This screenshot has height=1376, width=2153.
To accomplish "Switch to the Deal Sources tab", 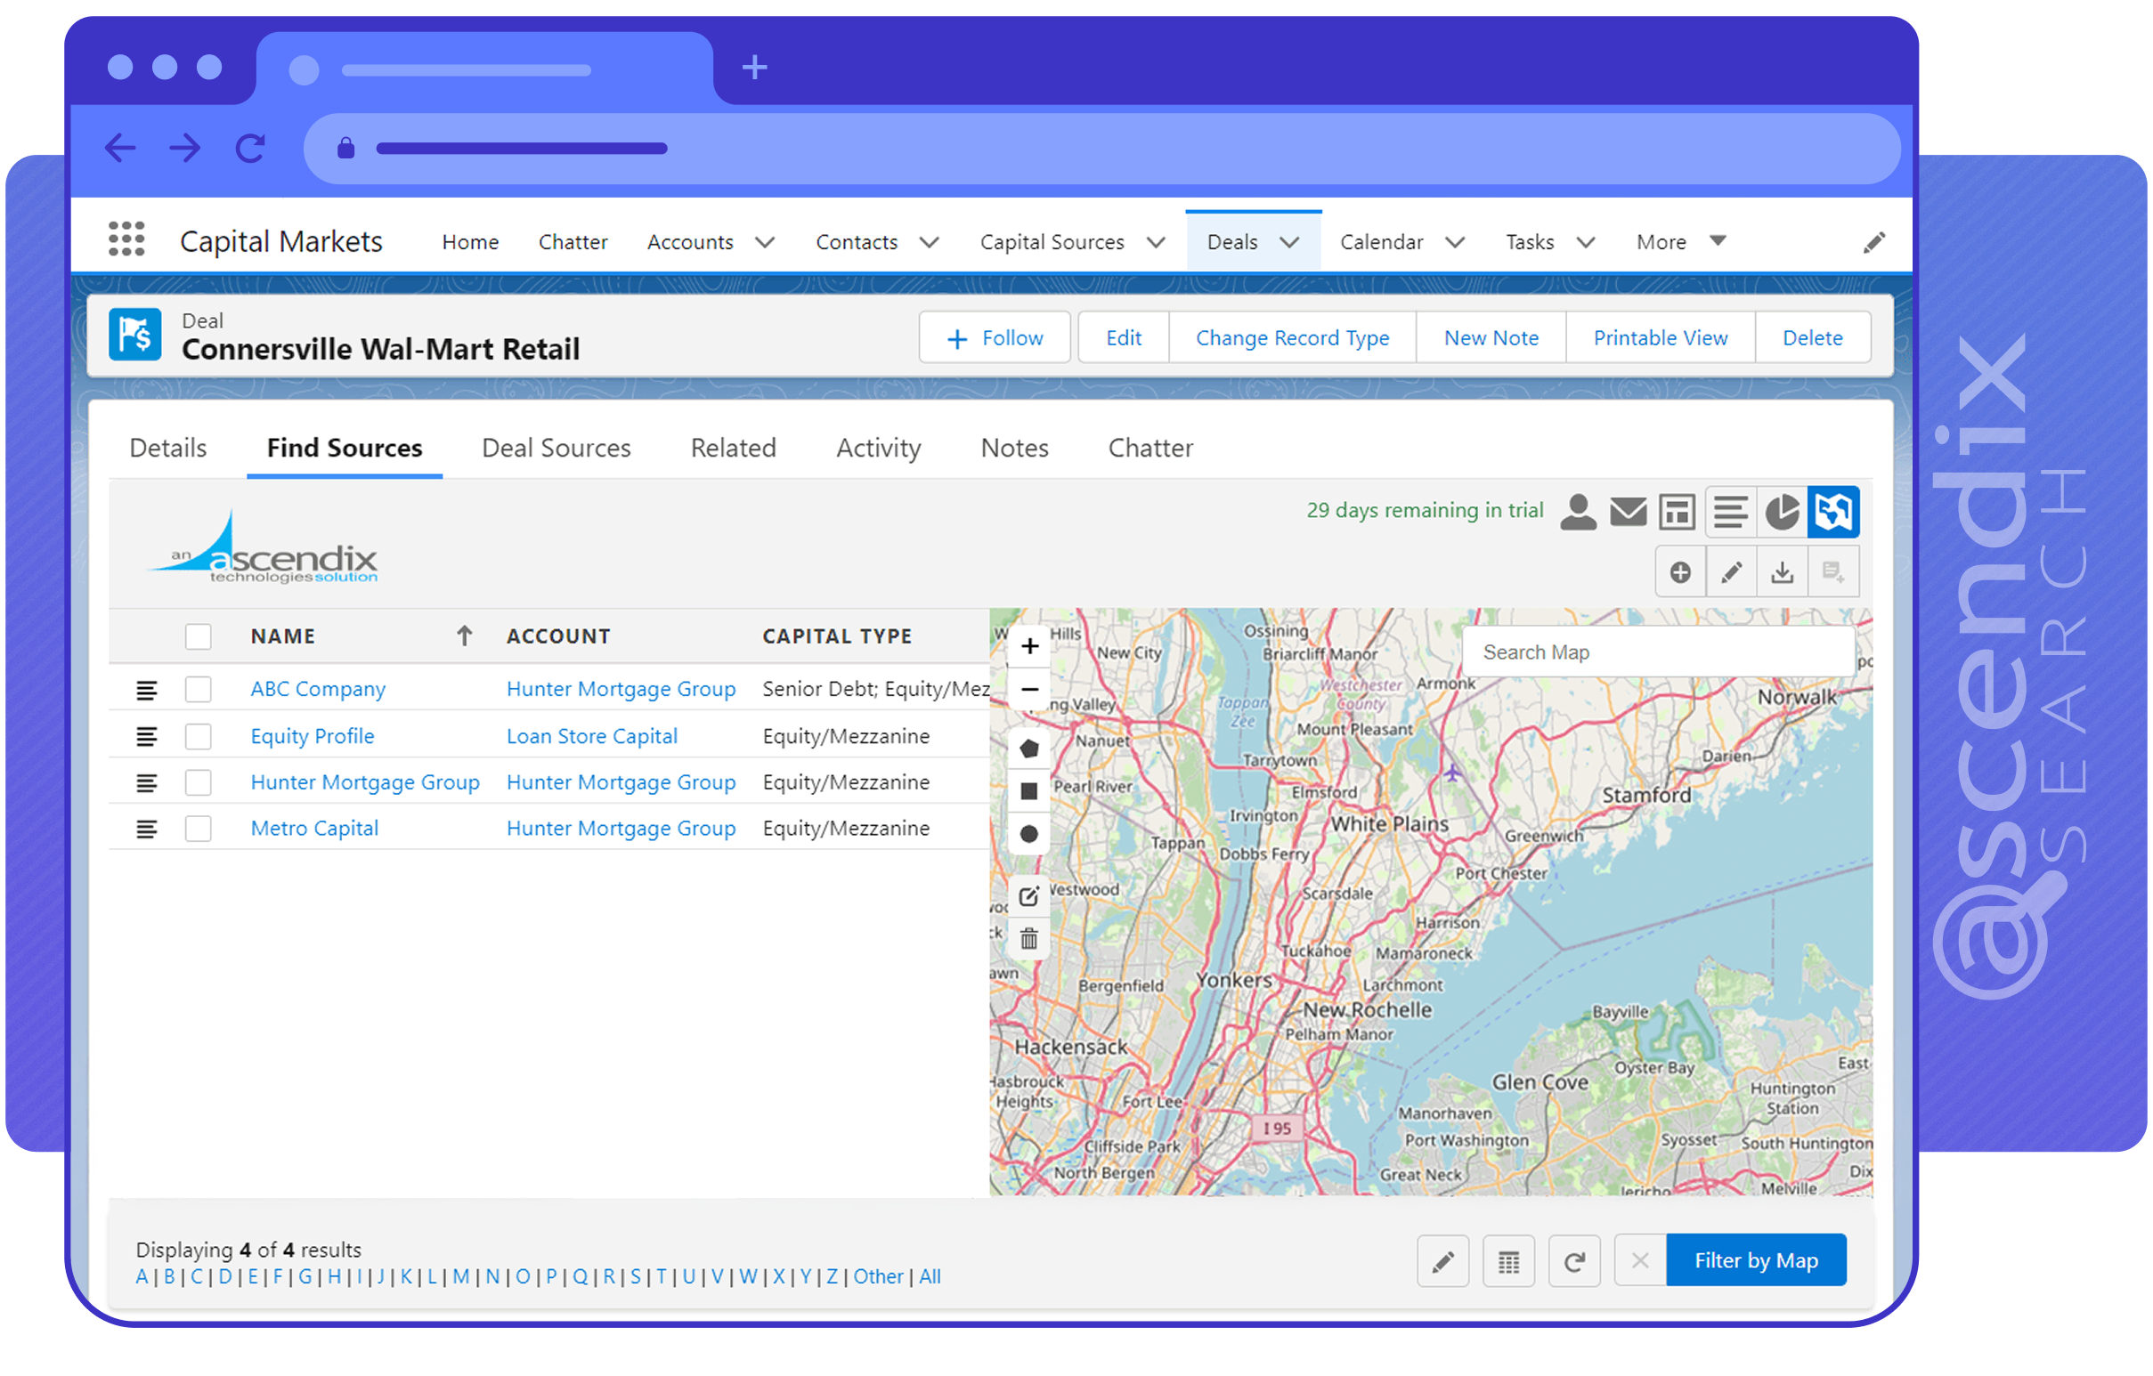I will [x=557, y=448].
